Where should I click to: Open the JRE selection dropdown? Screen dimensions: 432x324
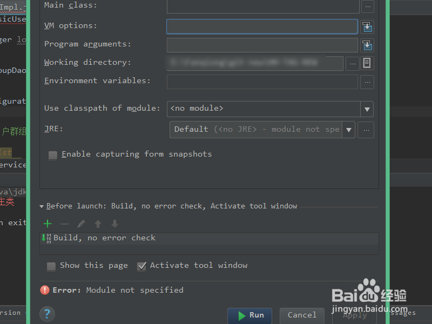point(349,129)
